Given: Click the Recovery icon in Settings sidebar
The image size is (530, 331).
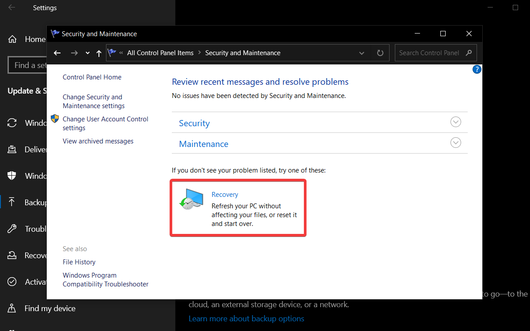Looking at the screenshot, I should coord(12,255).
